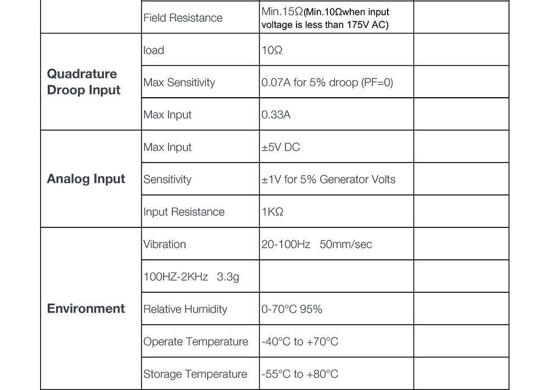Select the 0-70°C 95% humidity value
Viewport: 549px width, 390px height.
pos(292,309)
